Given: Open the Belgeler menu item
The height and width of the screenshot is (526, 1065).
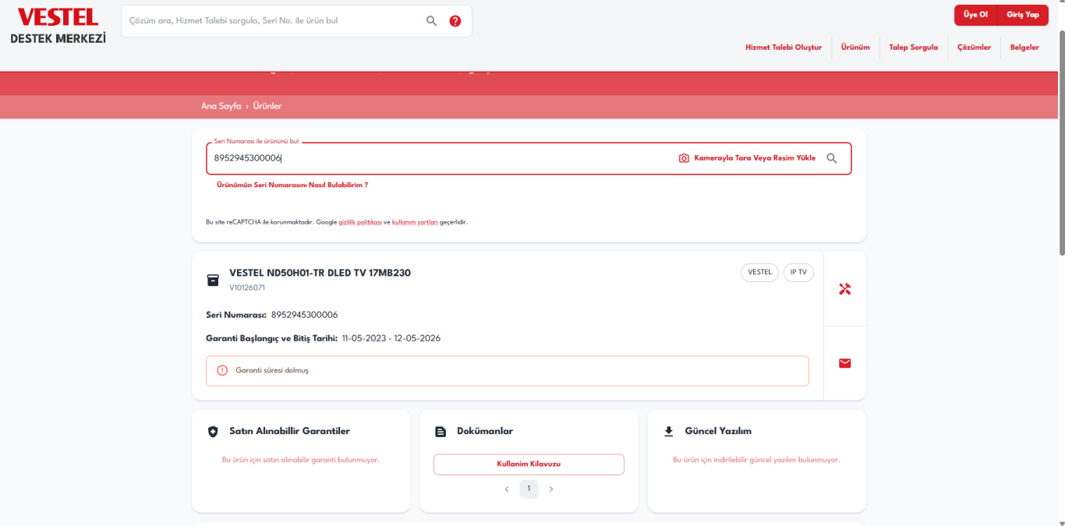Looking at the screenshot, I should click(x=1024, y=48).
